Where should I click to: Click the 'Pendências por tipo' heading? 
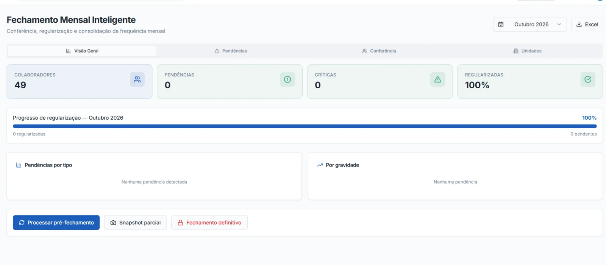pos(48,165)
